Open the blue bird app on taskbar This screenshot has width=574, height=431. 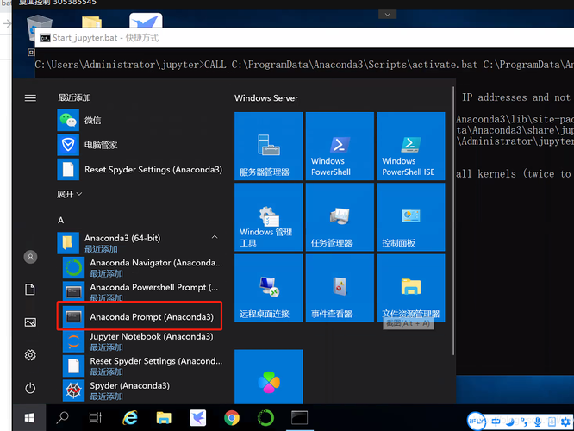tap(197, 418)
